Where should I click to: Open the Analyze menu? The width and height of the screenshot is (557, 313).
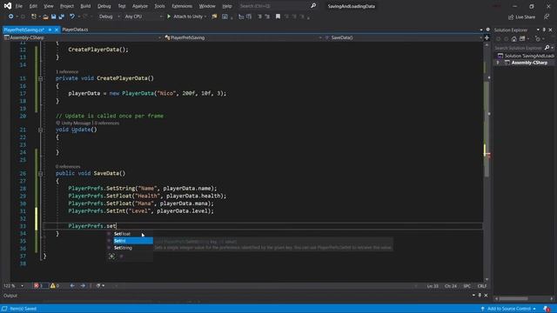(140, 6)
